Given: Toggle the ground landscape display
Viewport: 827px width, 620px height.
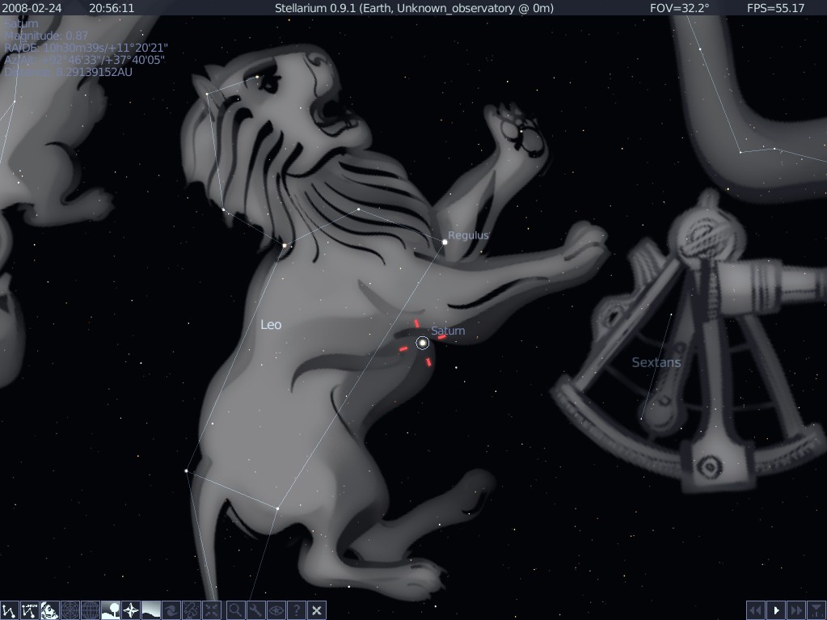Looking at the screenshot, I should pos(110,610).
